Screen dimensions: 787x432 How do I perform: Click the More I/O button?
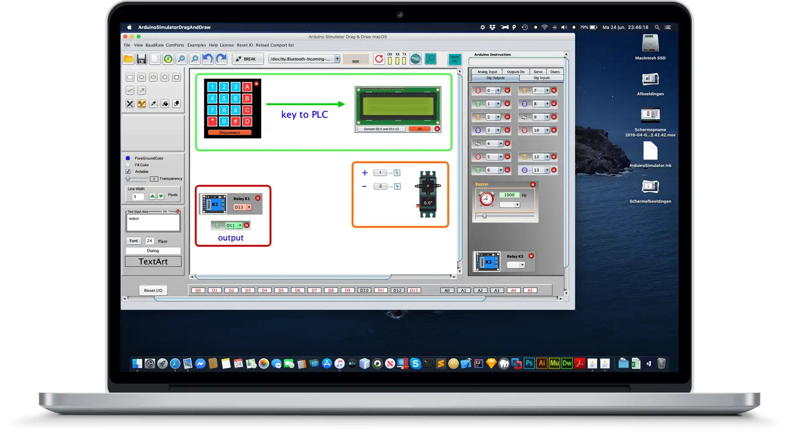(x=455, y=59)
